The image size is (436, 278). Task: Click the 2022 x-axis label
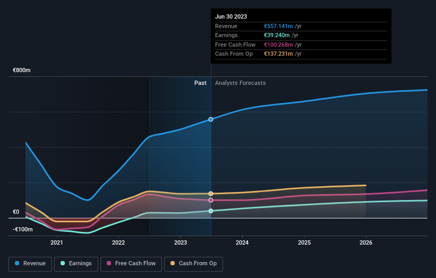118,242
